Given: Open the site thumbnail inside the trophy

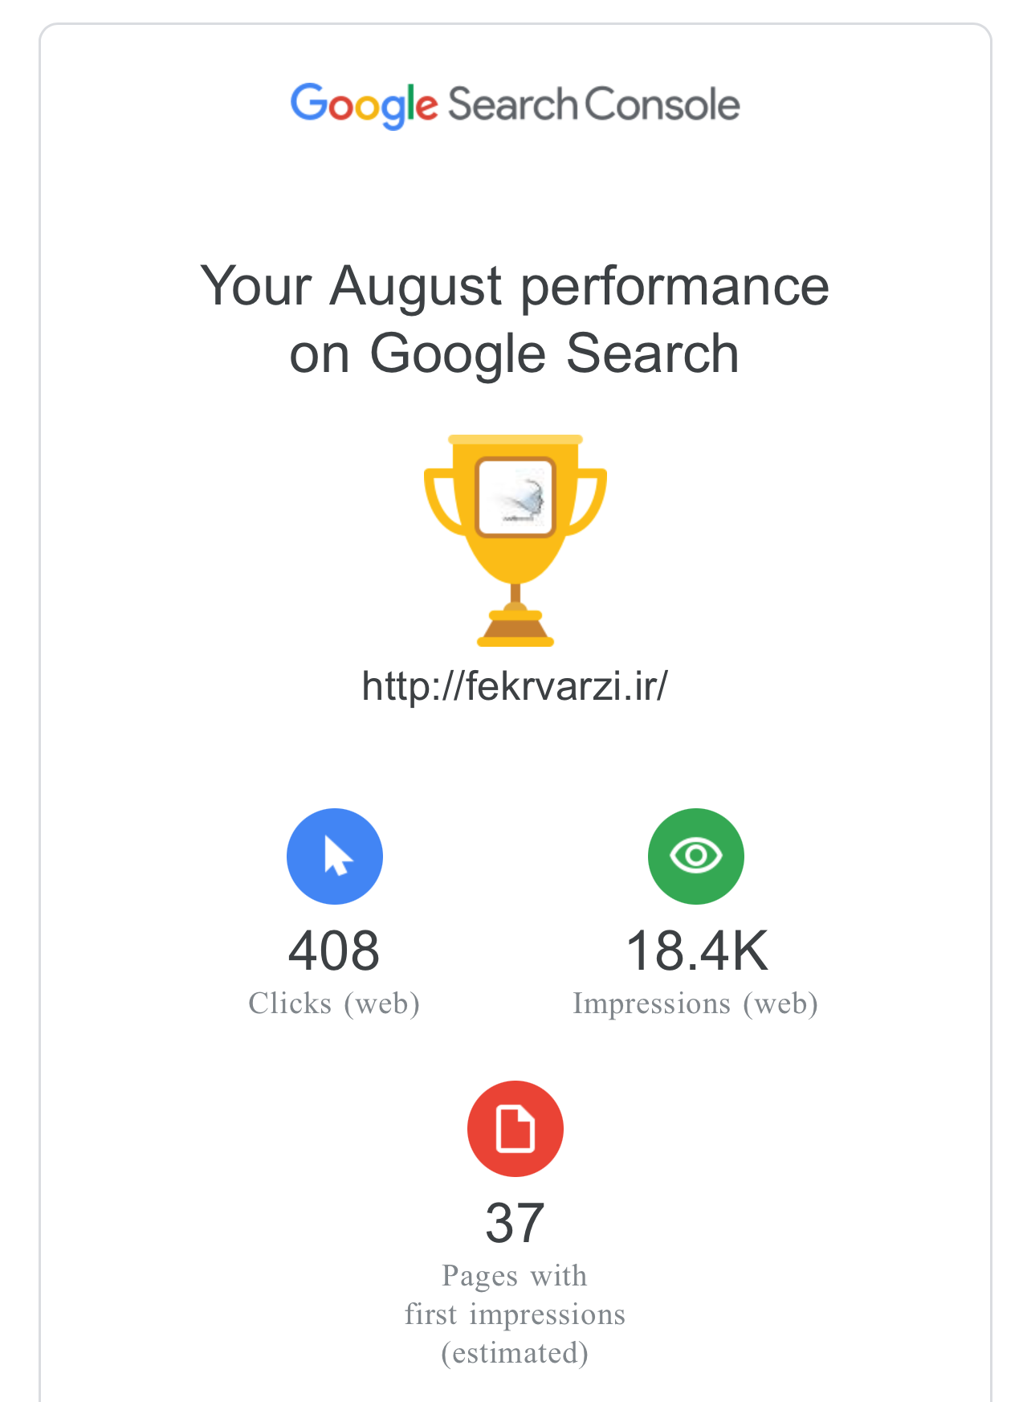Looking at the screenshot, I should click(x=515, y=497).
